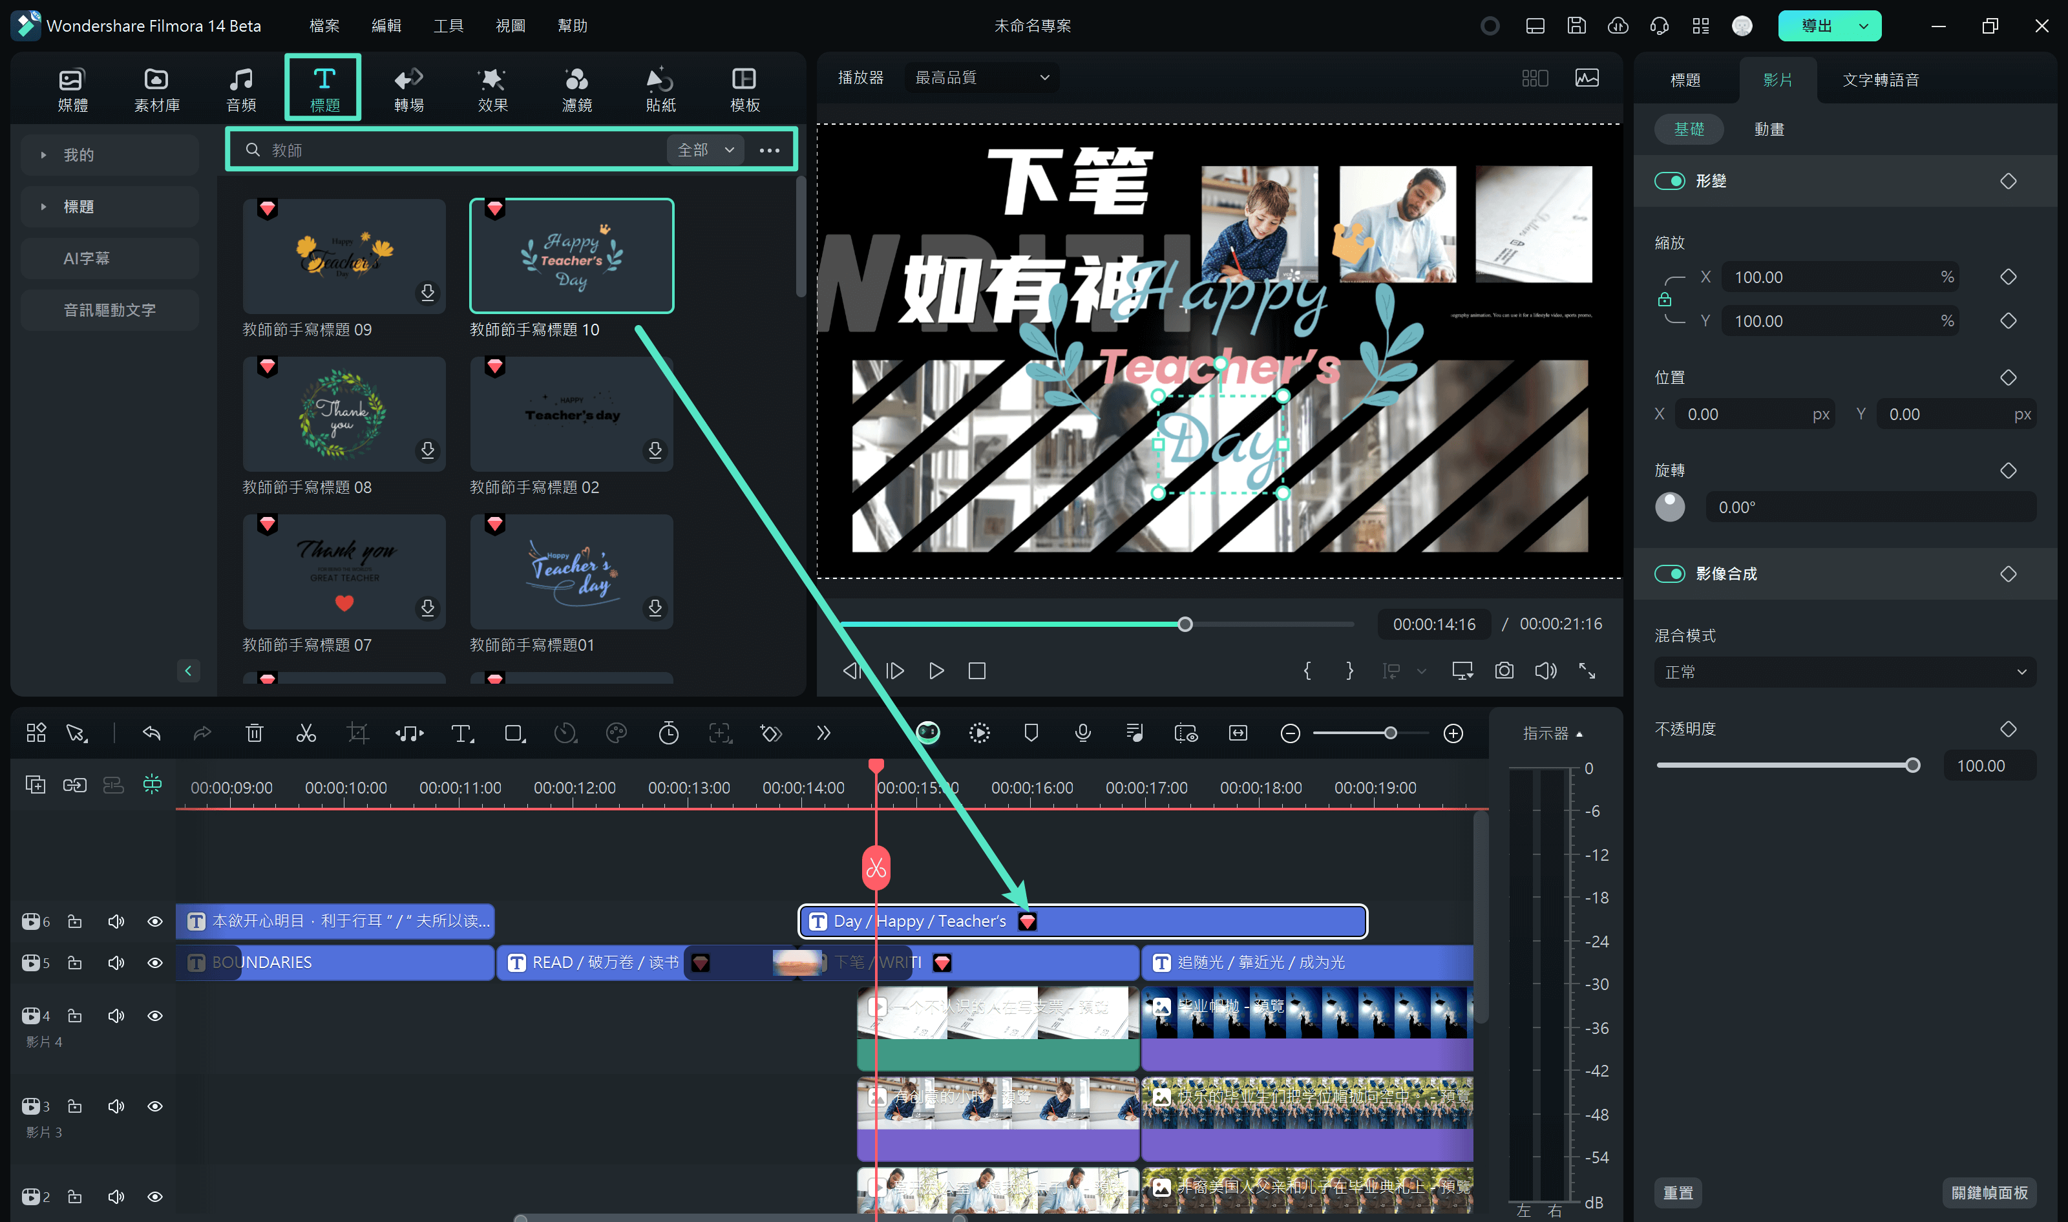Open the 正常 blend mode dropdown
Image resolution: width=2068 pixels, height=1222 pixels.
coord(1844,672)
